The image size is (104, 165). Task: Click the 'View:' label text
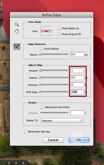point(35,31)
